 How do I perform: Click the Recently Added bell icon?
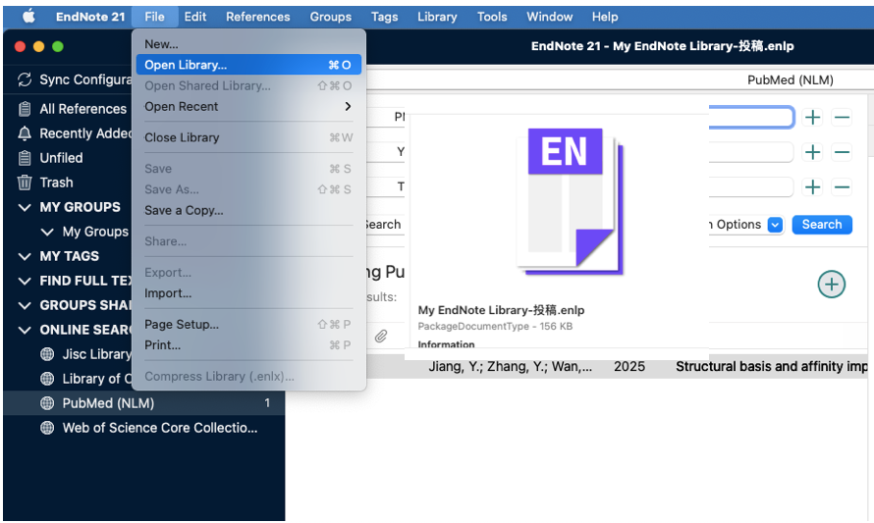pos(25,133)
